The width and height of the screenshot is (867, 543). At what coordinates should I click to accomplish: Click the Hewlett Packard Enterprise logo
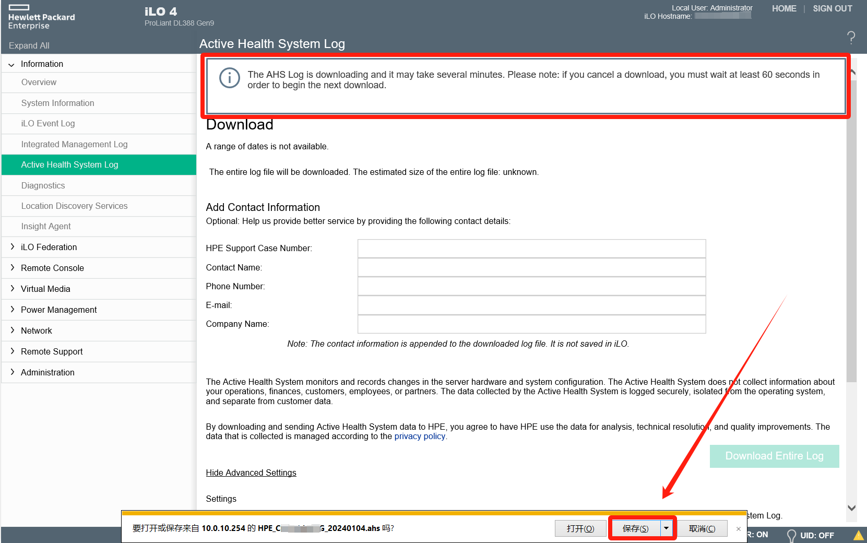tap(41, 17)
